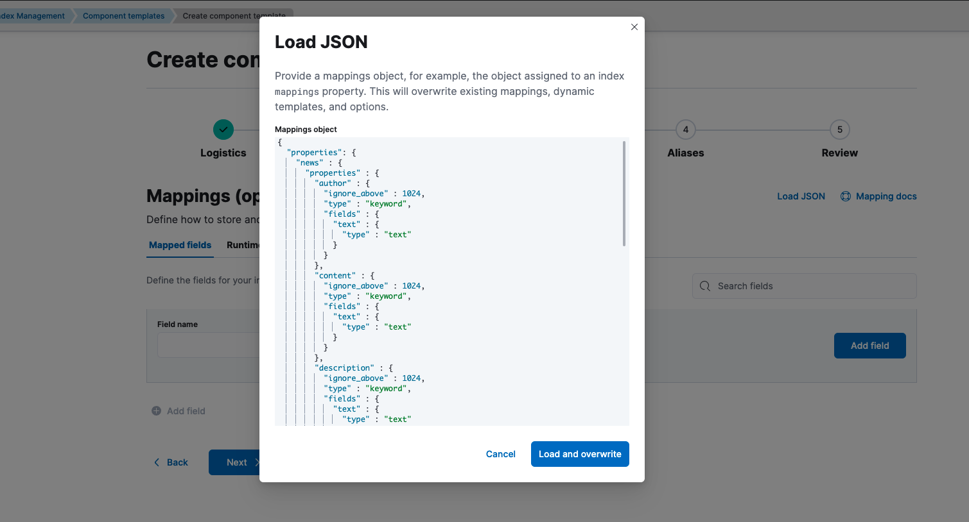Open the Mapping docs icon
This screenshot has height=522, width=969.
[846, 196]
